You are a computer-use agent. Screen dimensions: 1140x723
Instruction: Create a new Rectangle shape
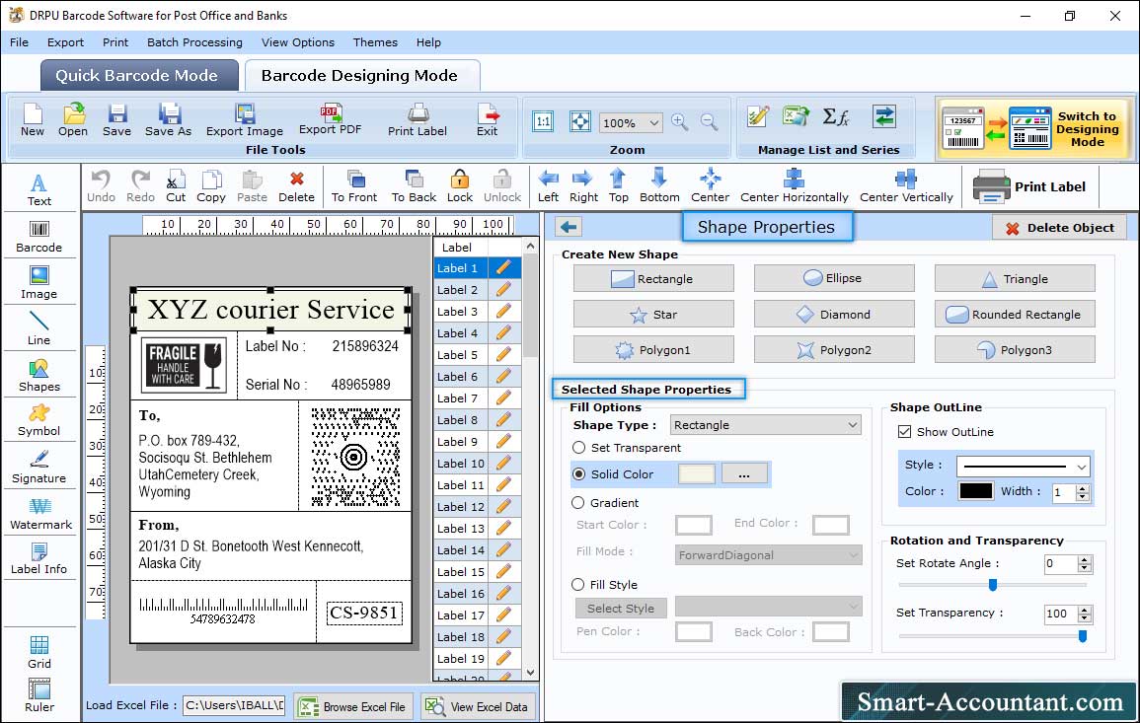point(653,278)
